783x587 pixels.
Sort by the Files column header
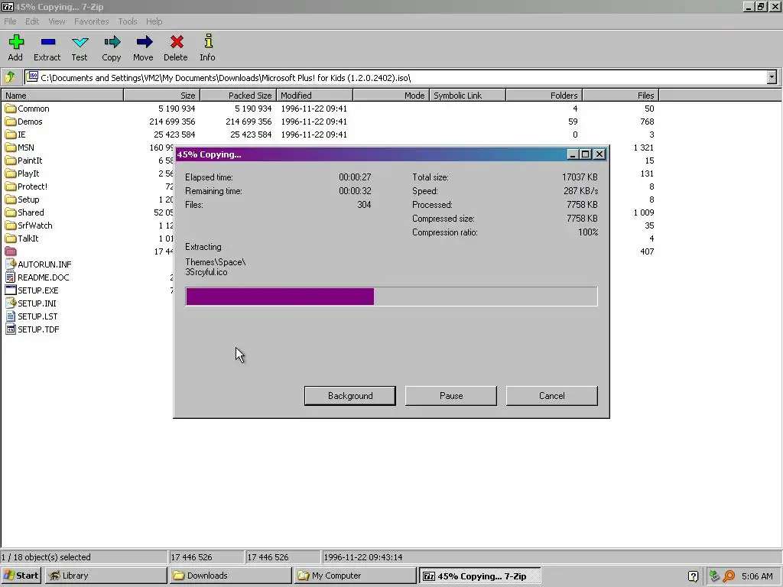click(621, 96)
